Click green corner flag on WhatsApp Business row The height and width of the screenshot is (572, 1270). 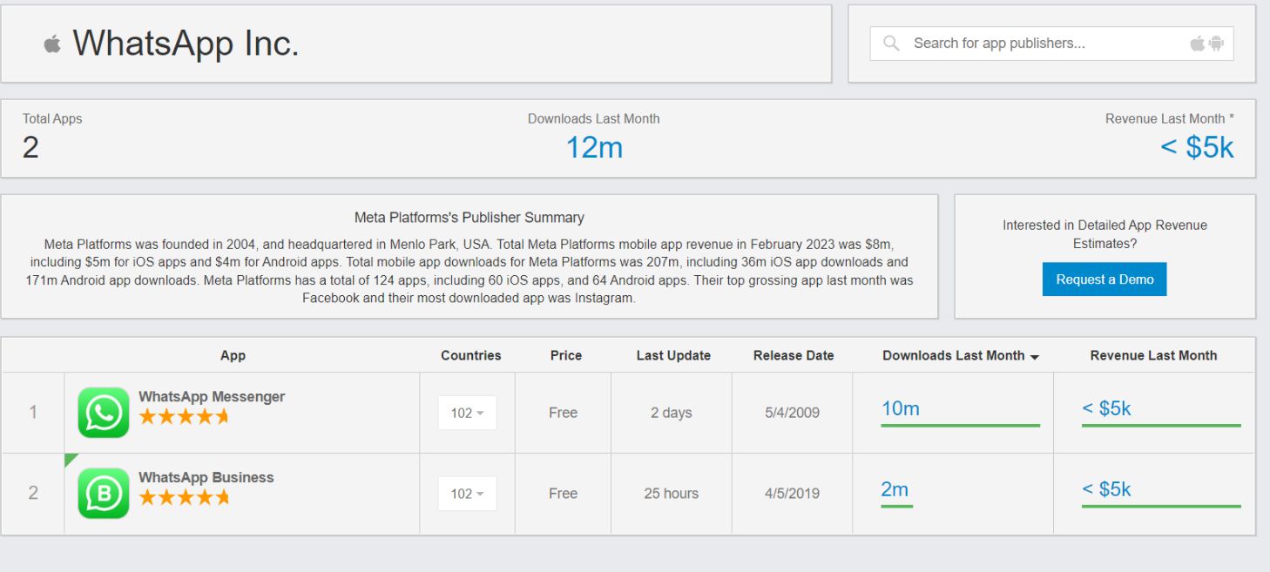[70, 459]
